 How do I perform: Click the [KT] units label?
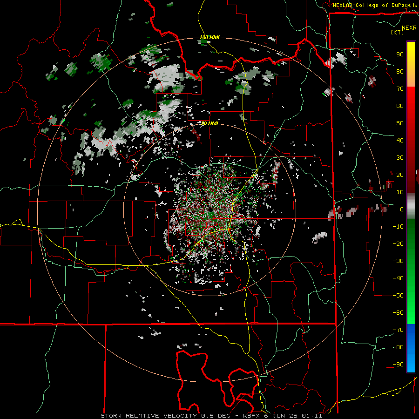tap(397, 32)
